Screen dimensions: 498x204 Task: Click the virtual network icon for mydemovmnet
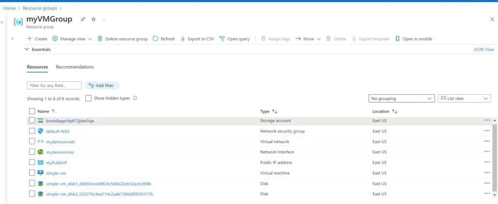pos(40,142)
